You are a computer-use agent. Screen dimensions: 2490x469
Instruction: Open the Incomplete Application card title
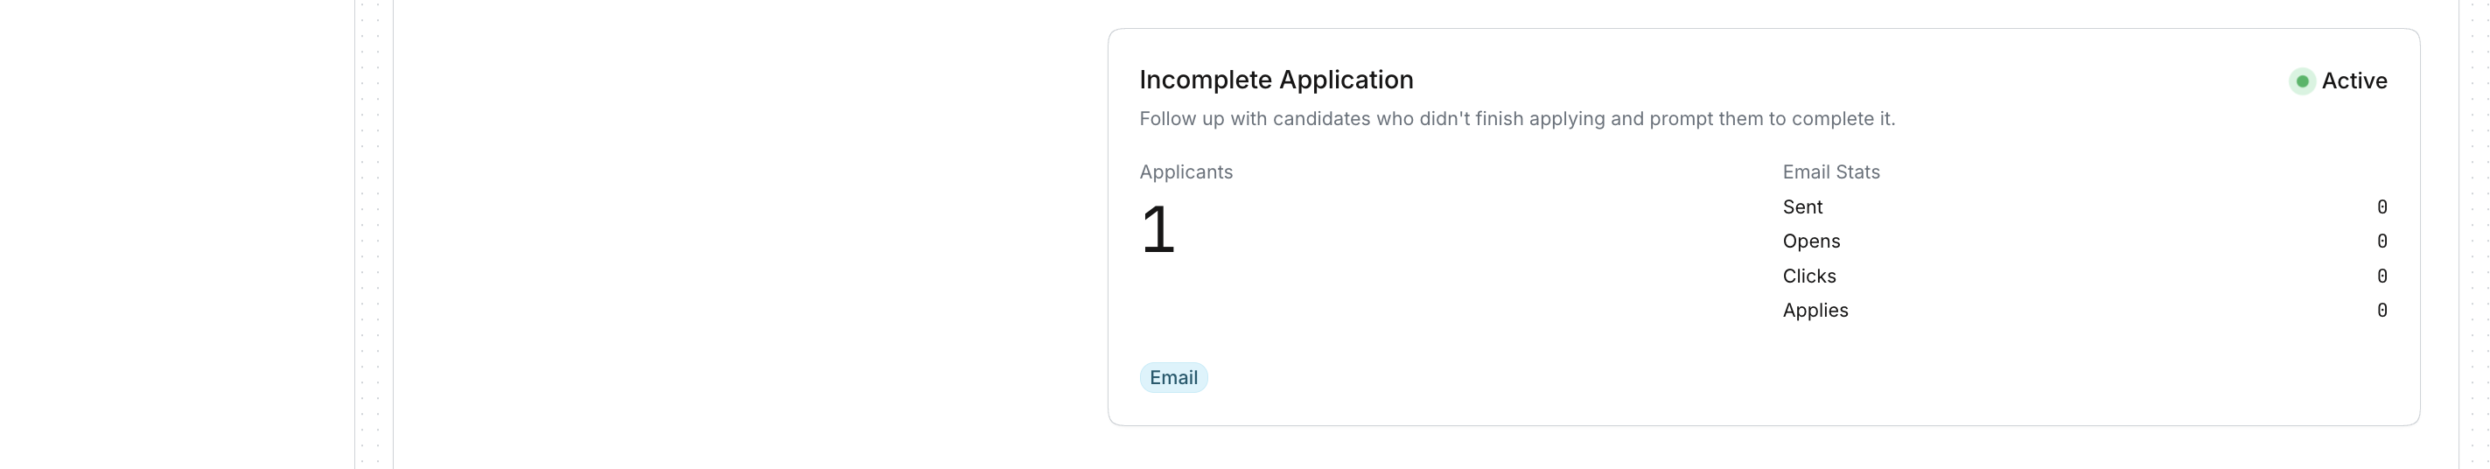pyautogui.click(x=1276, y=80)
